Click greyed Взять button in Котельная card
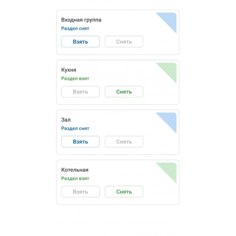The width and height of the screenshot is (236, 236). [x=80, y=191]
